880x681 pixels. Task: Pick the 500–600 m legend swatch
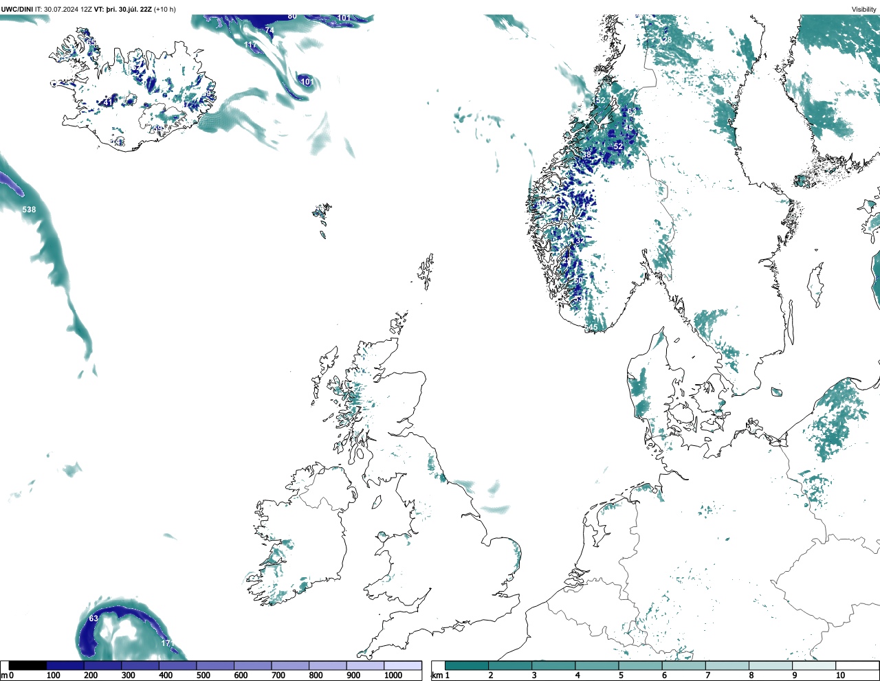click(x=215, y=666)
